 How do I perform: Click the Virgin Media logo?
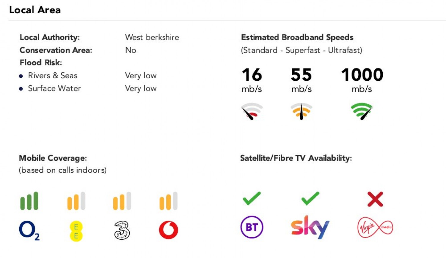tap(375, 227)
